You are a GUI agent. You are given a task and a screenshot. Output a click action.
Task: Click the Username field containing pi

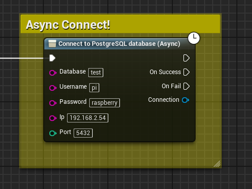point(94,88)
